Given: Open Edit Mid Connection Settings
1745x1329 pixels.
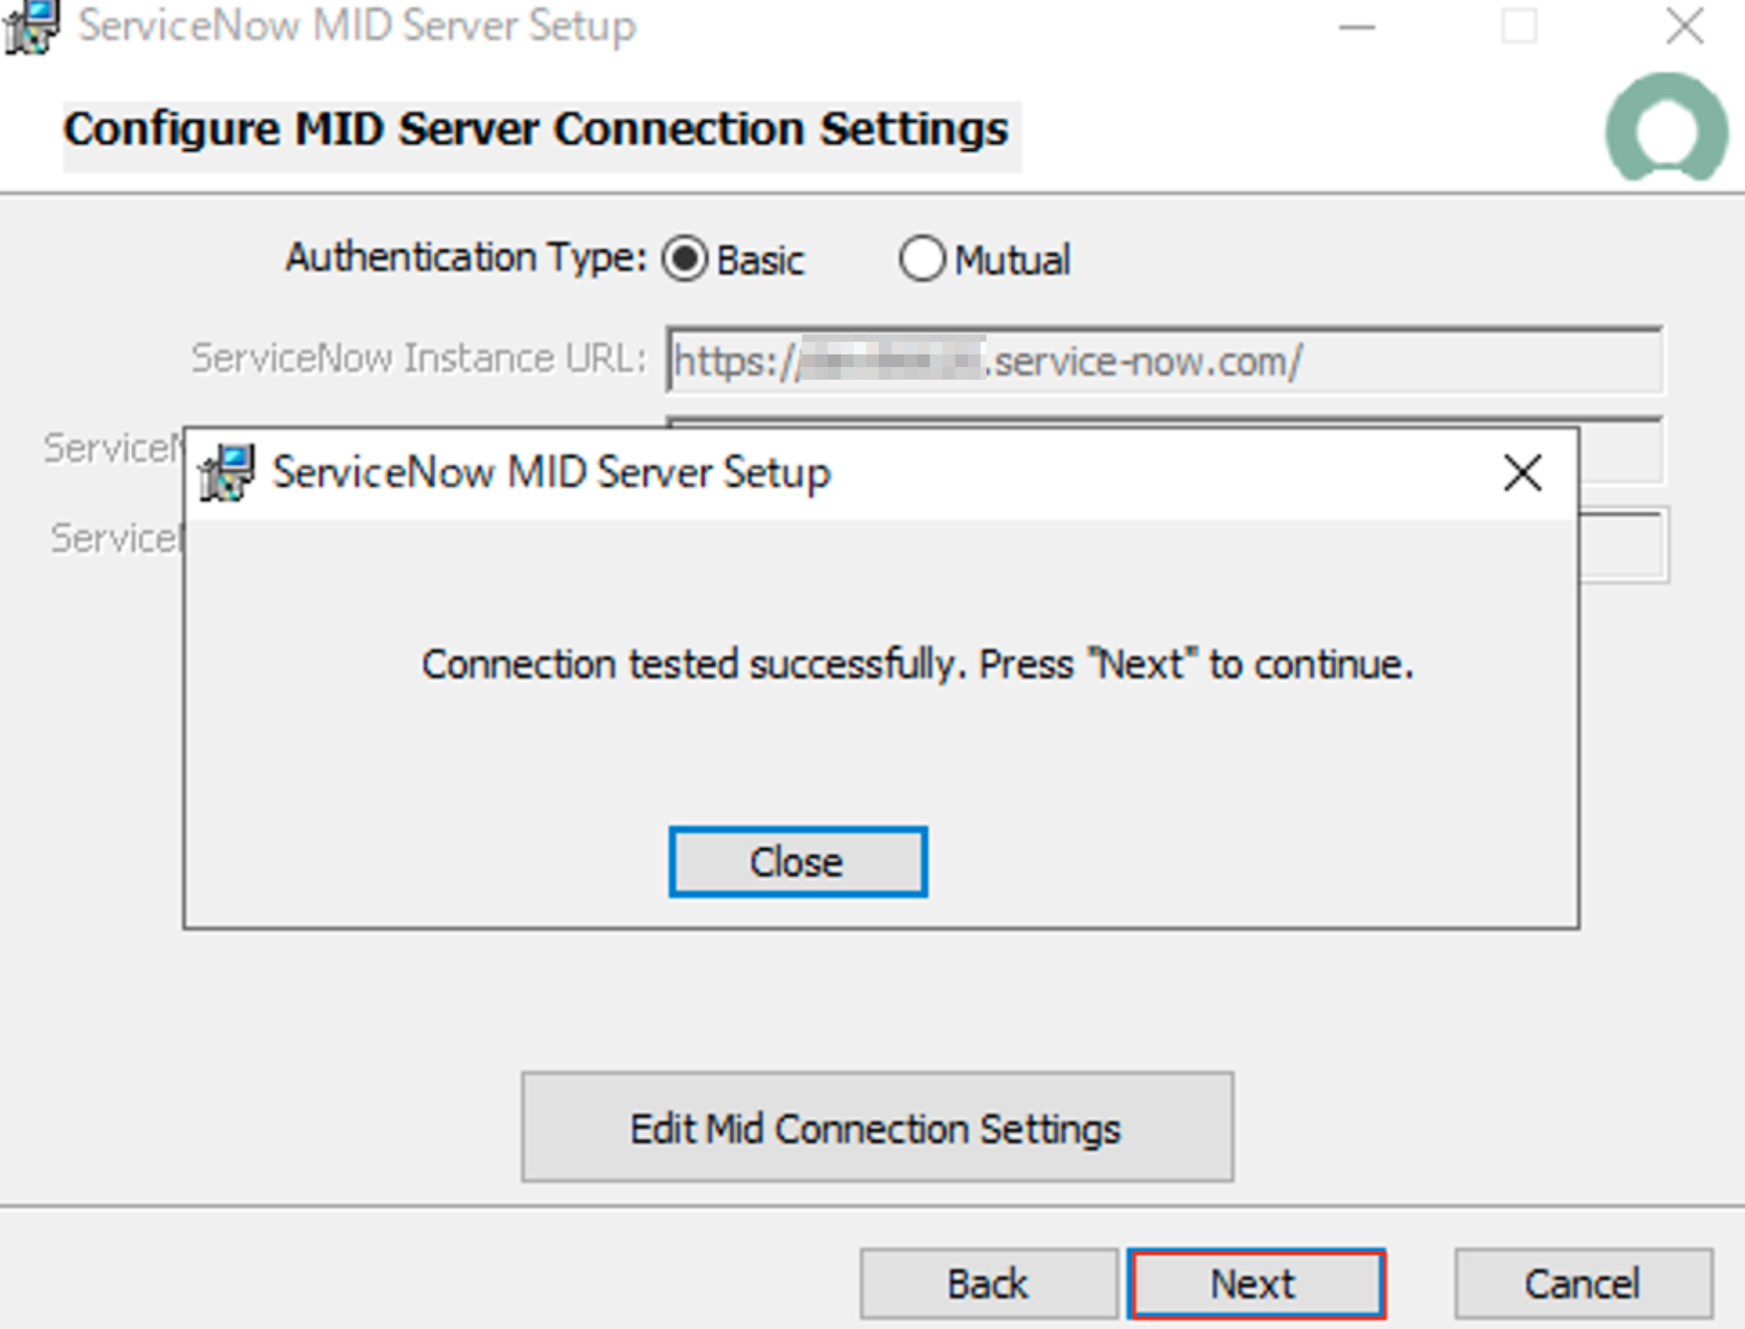Looking at the screenshot, I should click(x=875, y=1127).
